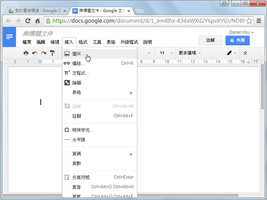
Task: Click the redo arrow icon
Action: point(44,53)
